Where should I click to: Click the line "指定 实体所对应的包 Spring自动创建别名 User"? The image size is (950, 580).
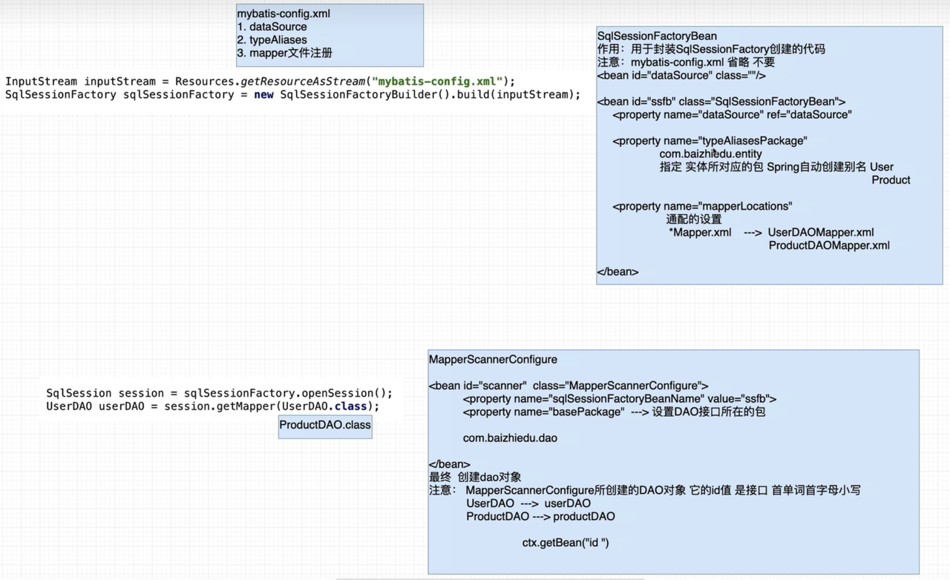(776, 167)
